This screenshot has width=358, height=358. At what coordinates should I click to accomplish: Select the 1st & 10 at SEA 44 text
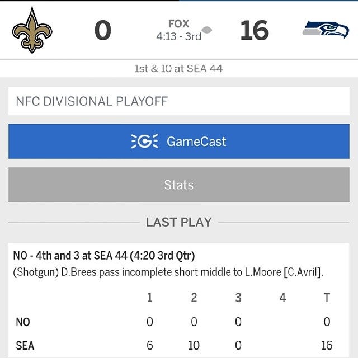(x=179, y=69)
